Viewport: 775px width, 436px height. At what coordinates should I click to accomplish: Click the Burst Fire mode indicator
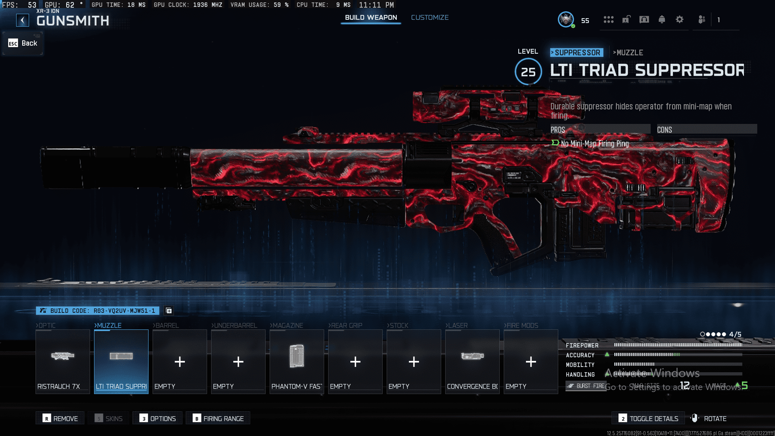(586, 386)
